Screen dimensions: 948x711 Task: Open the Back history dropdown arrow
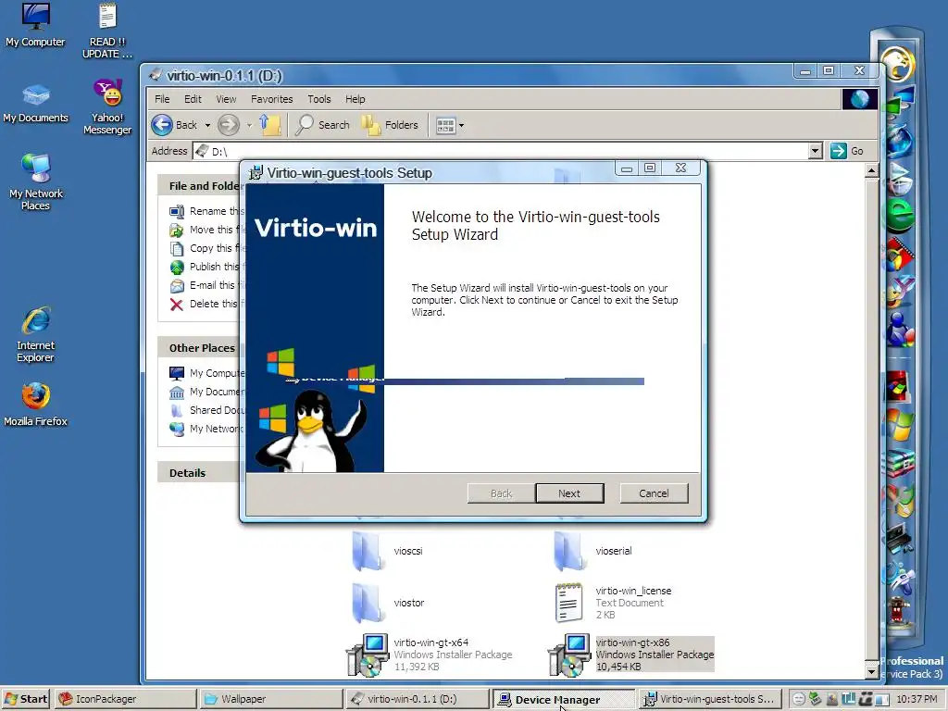[207, 125]
